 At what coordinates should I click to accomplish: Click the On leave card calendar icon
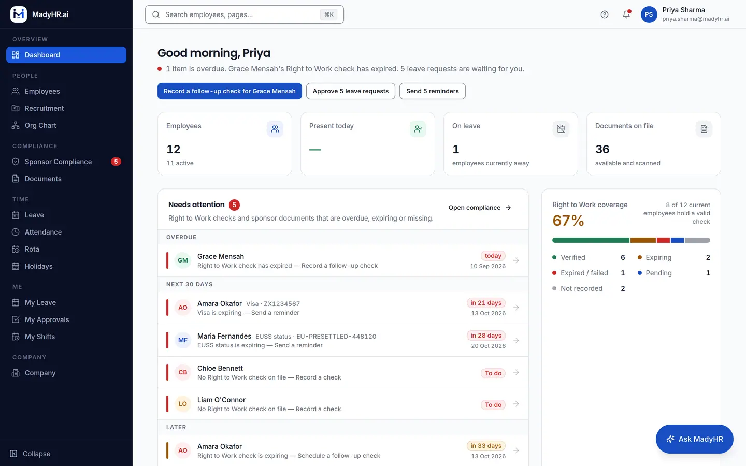point(561,129)
